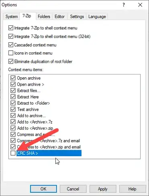Toggle Extract to <Folder> checkbox
Screen dimensions: 149x196
pos(13,103)
